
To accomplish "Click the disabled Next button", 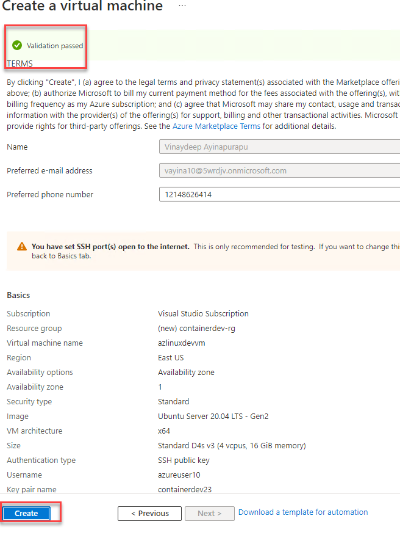I will click(x=210, y=513).
